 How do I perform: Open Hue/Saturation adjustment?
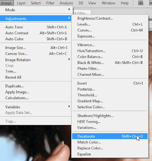coord(110,51)
